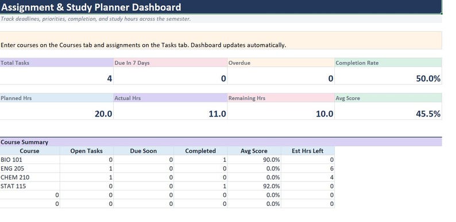This screenshot has height=222, width=456.
Task: Click the Completion Rate label
Action: click(388, 63)
